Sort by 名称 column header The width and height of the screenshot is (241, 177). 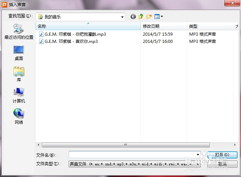click(x=88, y=26)
